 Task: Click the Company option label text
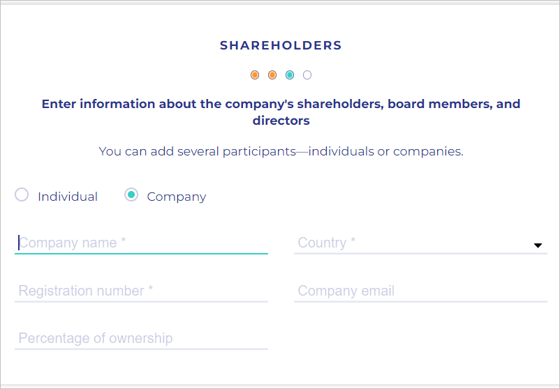coord(176,197)
